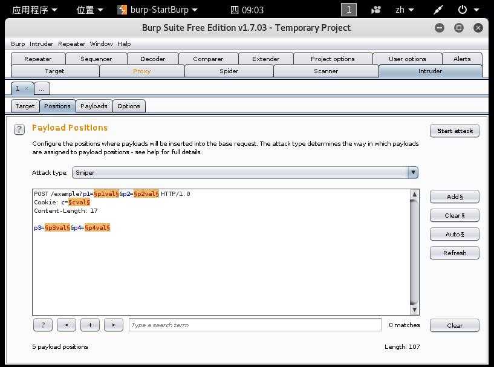Screen dimensions: 494x367
Task: Click the Auto § button
Action: (x=455, y=235)
